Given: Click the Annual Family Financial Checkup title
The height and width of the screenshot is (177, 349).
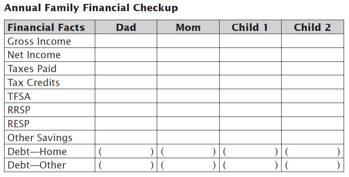Looking at the screenshot, I should tap(91, 8).
